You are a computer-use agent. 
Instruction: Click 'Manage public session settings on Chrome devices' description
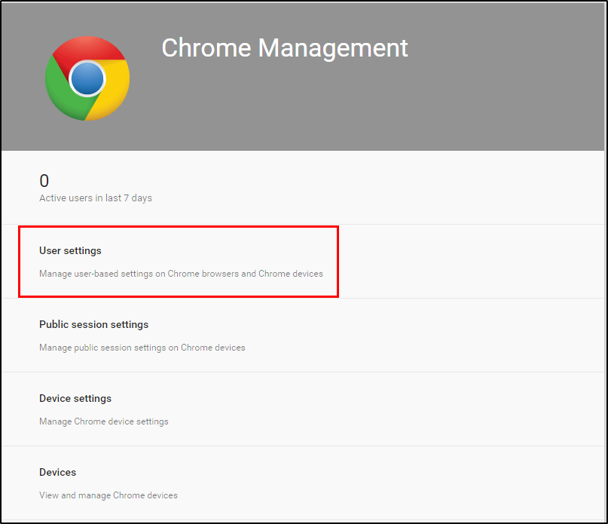click(x=142, y=348)
